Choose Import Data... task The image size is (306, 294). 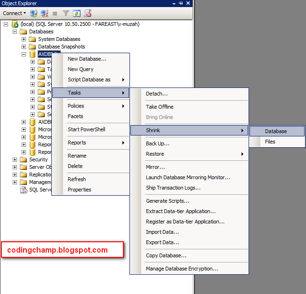[189, 232]
